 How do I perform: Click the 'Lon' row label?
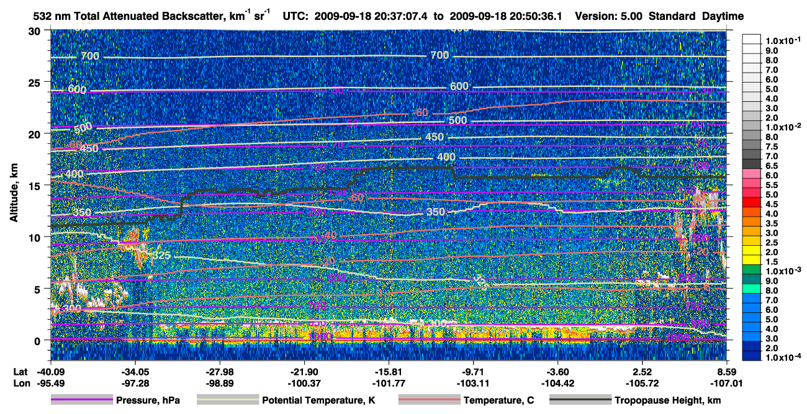(x=21, y=383)
